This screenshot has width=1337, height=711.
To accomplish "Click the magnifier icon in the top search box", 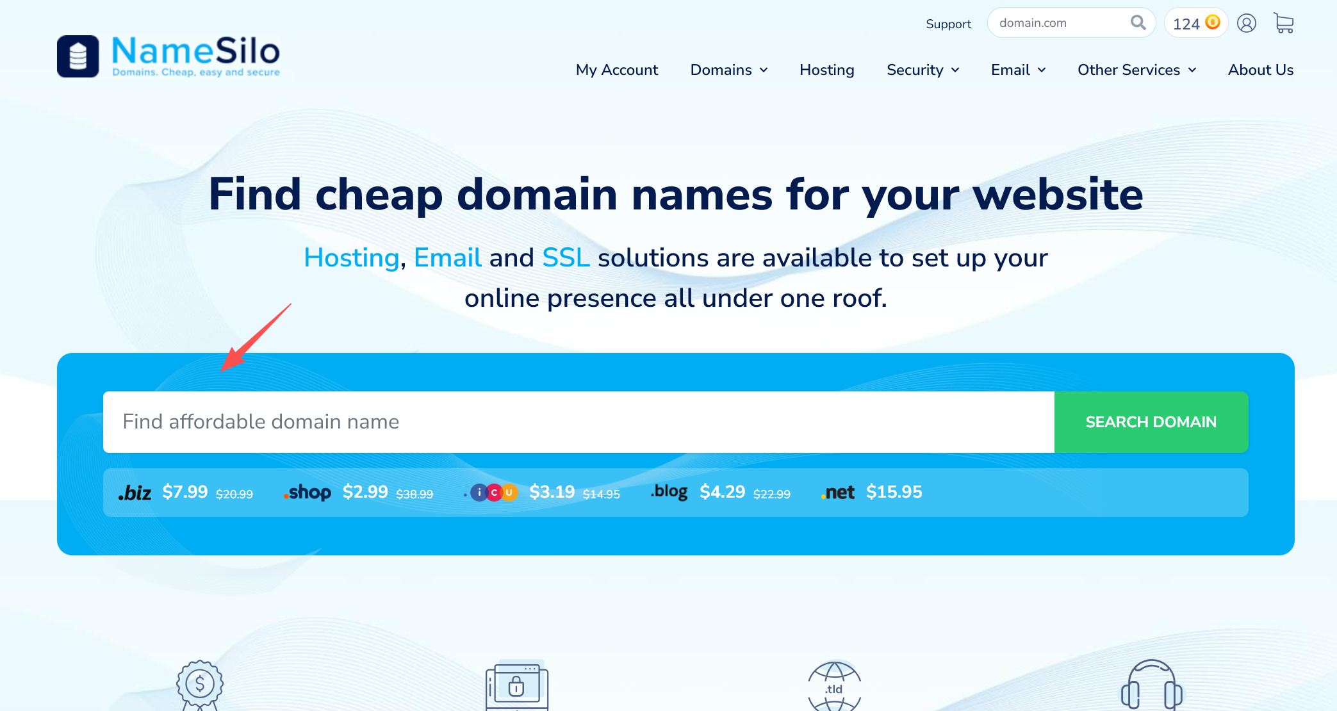I will coord(1138,23).
